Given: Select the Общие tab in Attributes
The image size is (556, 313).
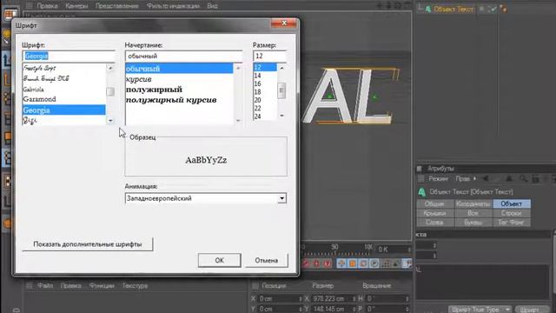Looking at the screenshot, I should [434, 203].
